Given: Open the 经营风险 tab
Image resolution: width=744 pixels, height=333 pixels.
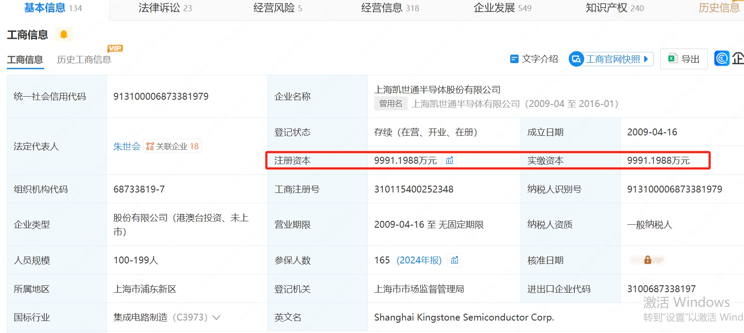Looking at the screenshot, I should point(277,8).
